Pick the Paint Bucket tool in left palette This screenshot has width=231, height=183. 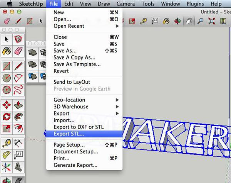7,51
